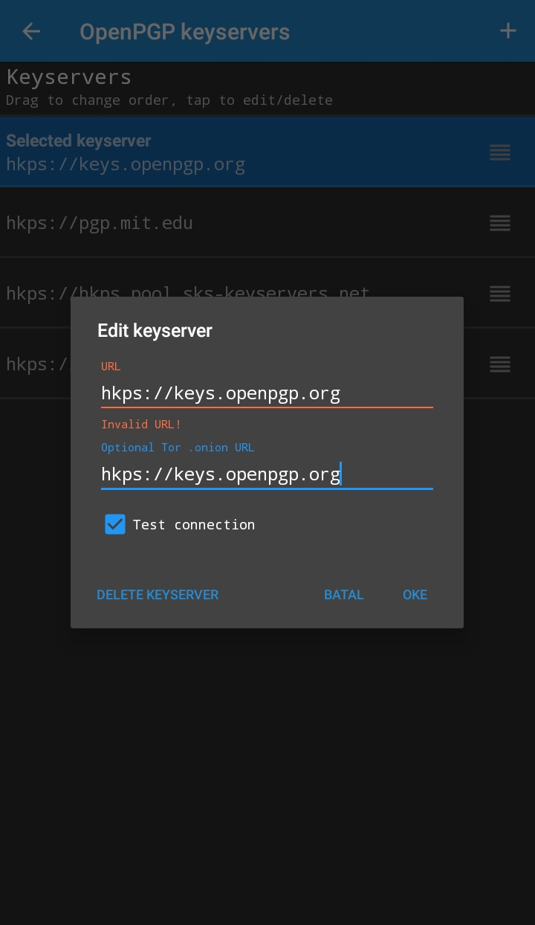Tap the Edit keyserver dialog title

(x=155, y=331)
